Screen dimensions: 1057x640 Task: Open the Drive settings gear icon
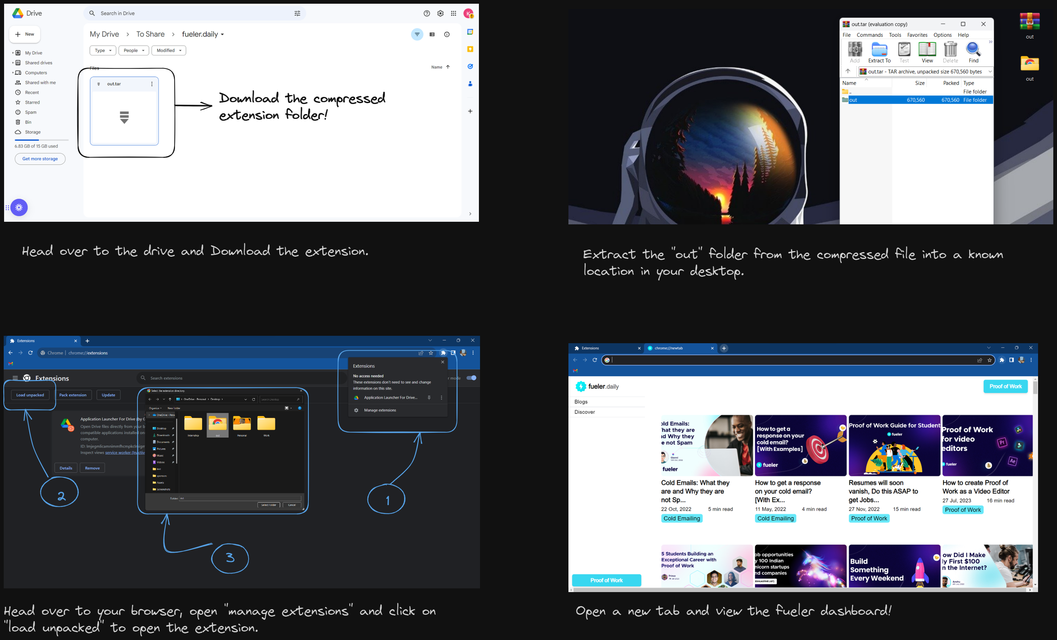click(440, 14)
